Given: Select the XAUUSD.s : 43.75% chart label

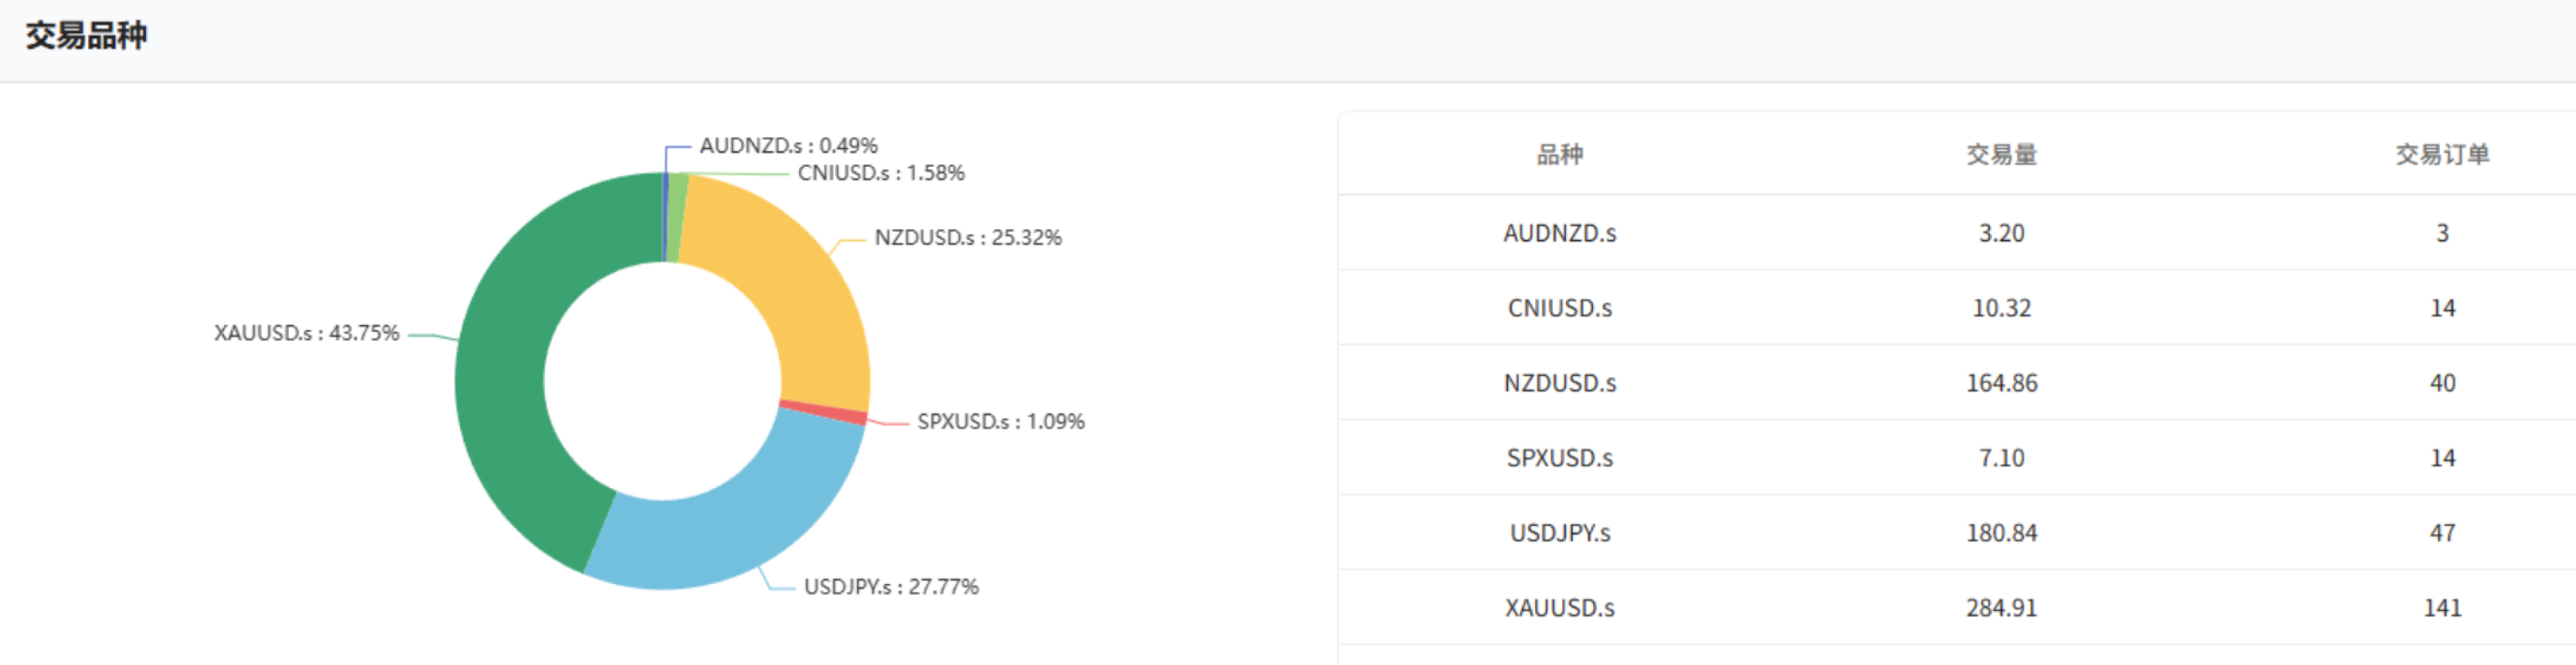Looking at the screenshot, I should 306,333.
